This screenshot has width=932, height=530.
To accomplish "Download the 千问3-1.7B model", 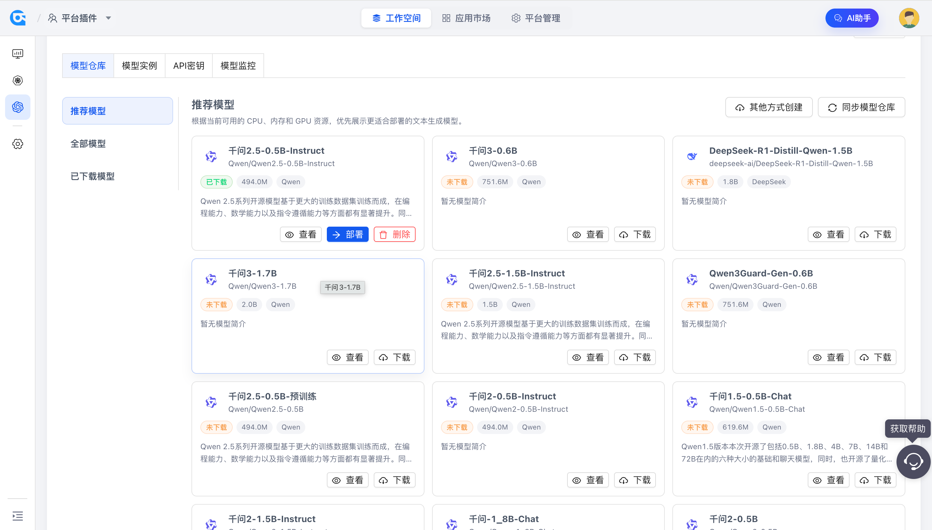I will pyautogui.click(x=394, y=357).
